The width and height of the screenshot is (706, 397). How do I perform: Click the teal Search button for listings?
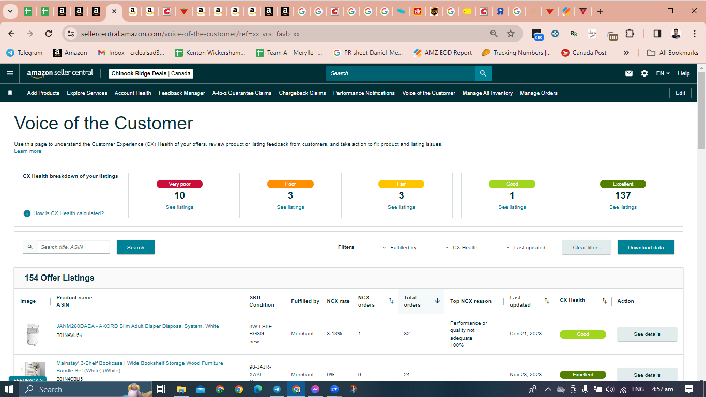(135, 247)
